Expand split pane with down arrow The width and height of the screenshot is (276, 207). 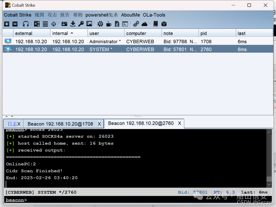pos(12,116)
